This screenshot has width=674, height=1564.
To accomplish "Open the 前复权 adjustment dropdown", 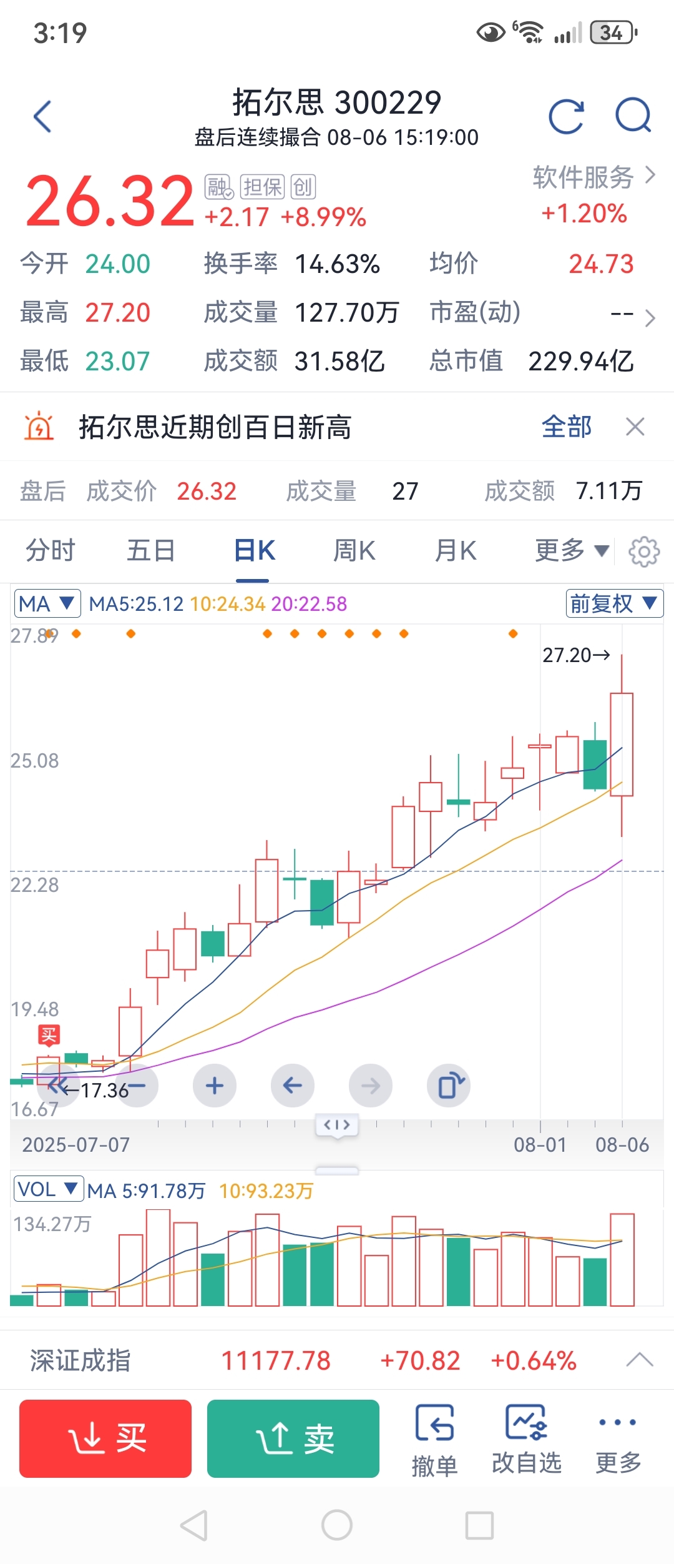I will [x=615, y=603].
